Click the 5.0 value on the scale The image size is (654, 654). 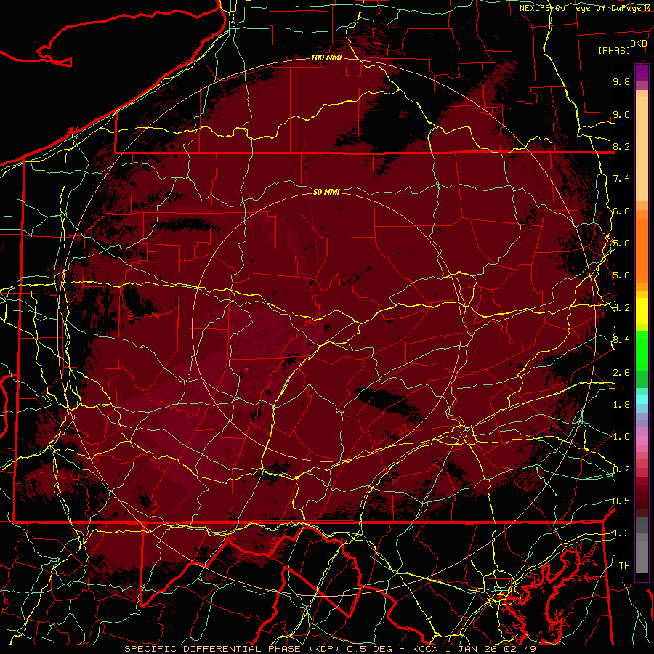621,275
